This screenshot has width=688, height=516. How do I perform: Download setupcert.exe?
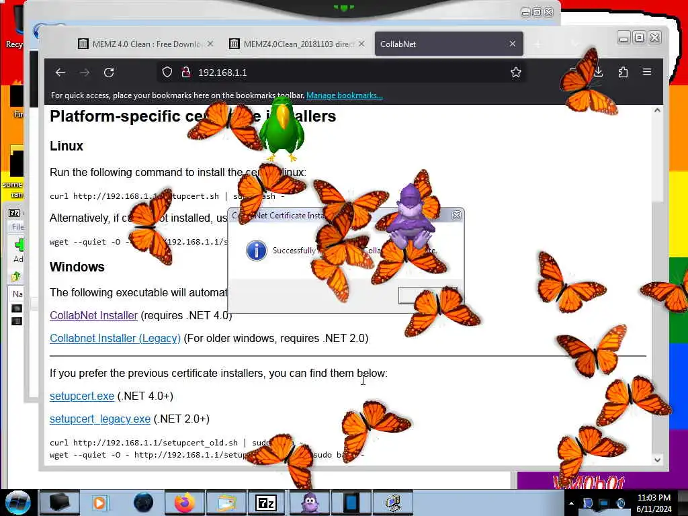pyautogui.click(x=81, y=396)
